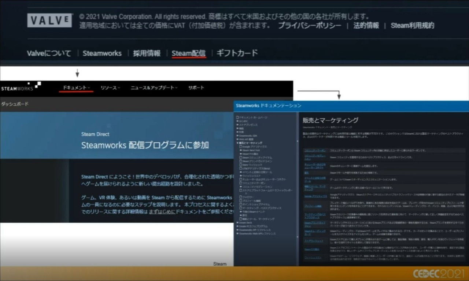Open the underlined Steam配信 footer link
This screenshot has height=281, width=469.
(x=188, y=53)
